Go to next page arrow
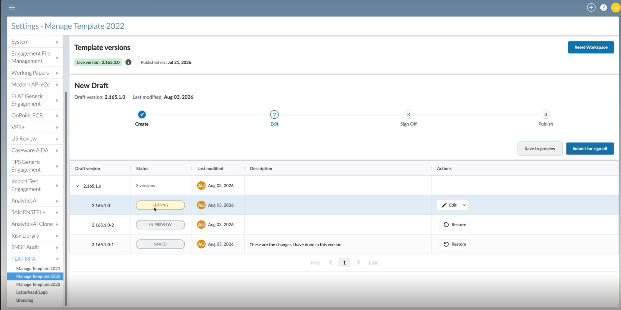The image size is (621, 310). (358, 263)
